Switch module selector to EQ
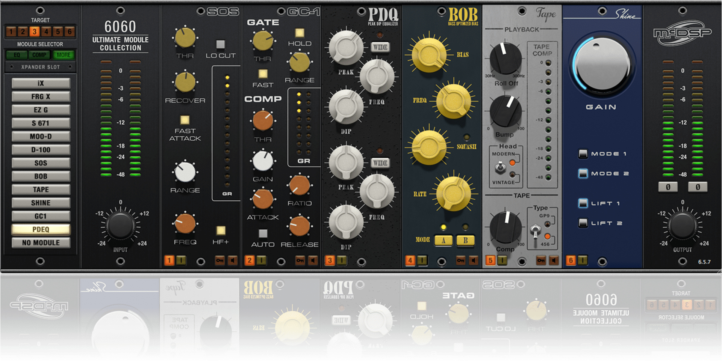This screenshot has width=722, height=361. (x=17, y=55)
